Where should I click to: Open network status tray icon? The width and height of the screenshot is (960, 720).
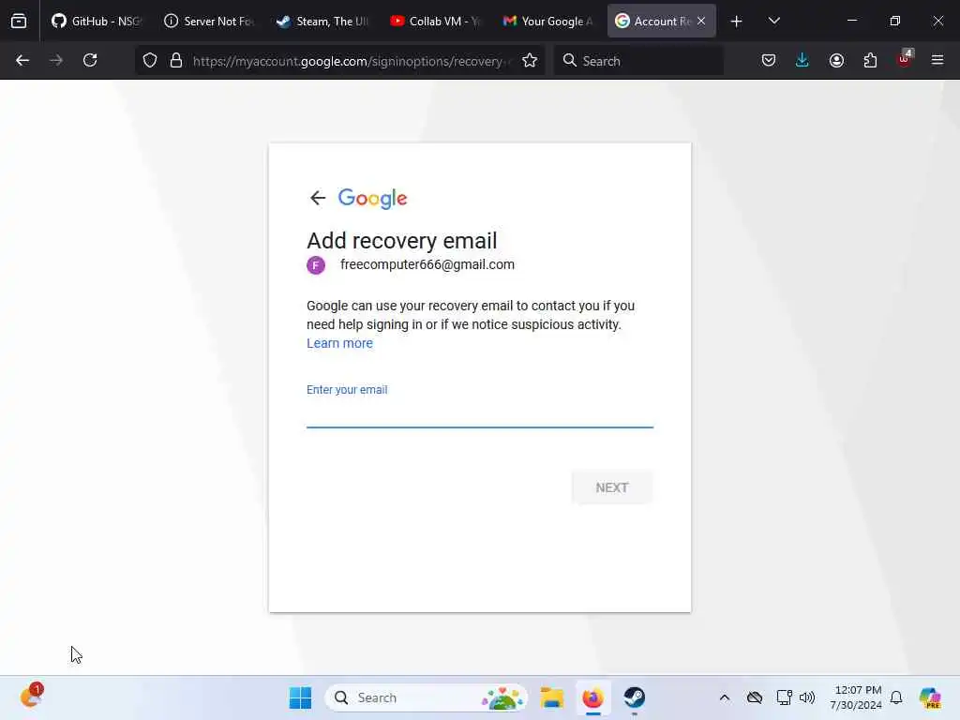coord(784,697)
